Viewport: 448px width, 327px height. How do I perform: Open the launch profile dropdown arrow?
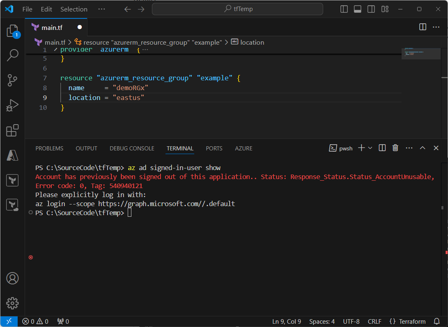click(370, 148)
